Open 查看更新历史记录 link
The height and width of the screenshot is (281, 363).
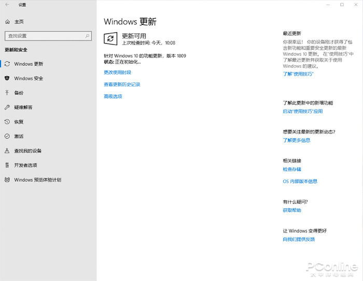[x=122, y=84]
